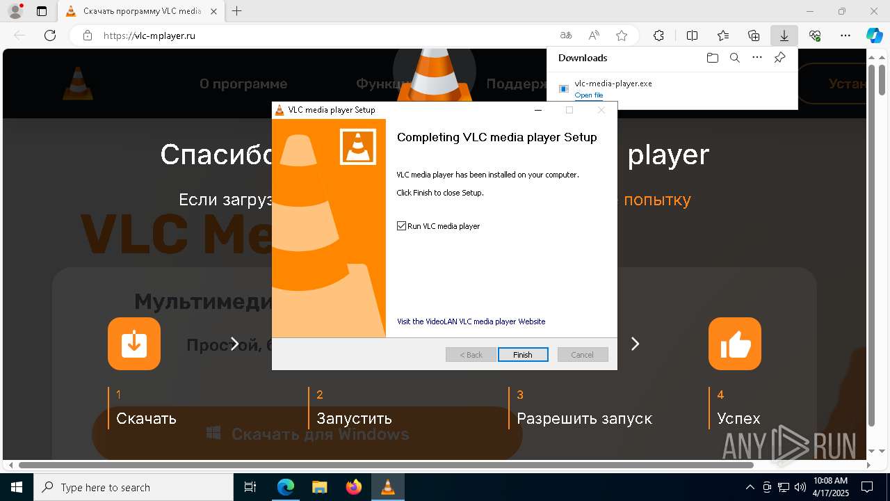Open Edge Settings and more menu
The height and width of the screenshot is (501, 890).
tap(845, 35)
